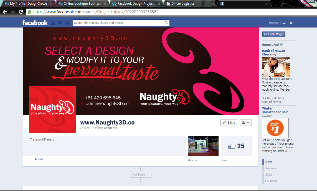Close the active Facebook tab
The width and height of the screenshot is (317, 191).
(267, 4)
